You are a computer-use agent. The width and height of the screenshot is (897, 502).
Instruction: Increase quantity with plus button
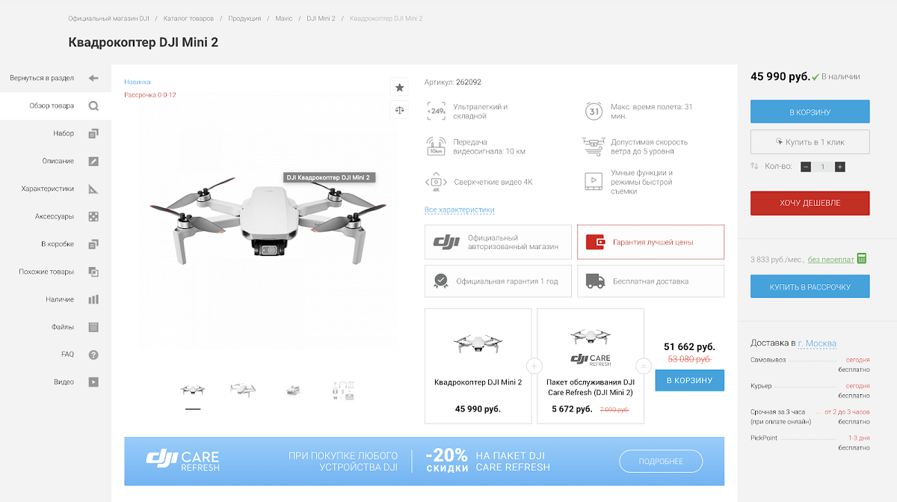click(x=840, y=167)
